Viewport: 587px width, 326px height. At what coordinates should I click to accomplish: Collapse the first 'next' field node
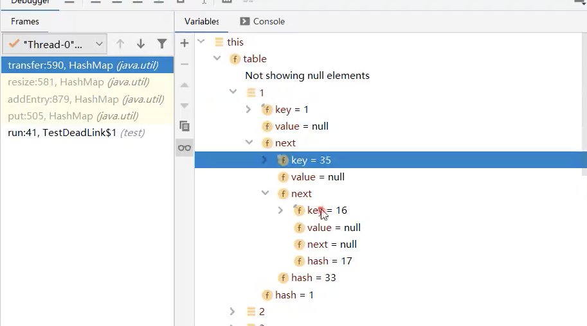(x=249, y=142)
